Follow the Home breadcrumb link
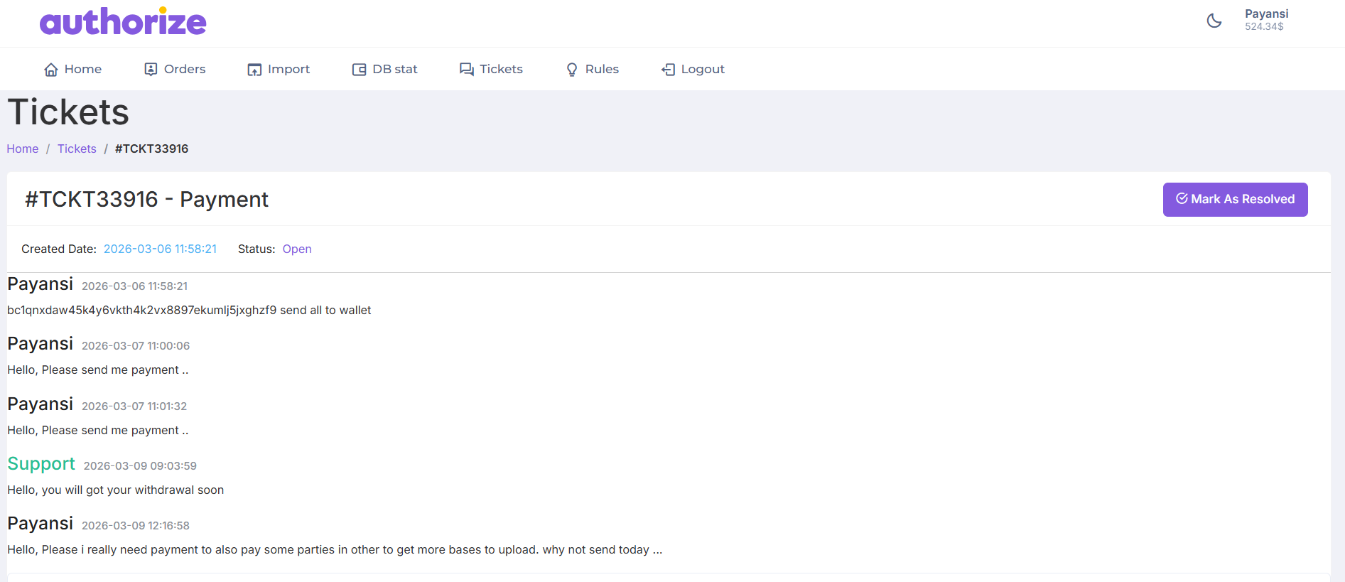The height and width of the screenshot is (582, 1345). 23,149
